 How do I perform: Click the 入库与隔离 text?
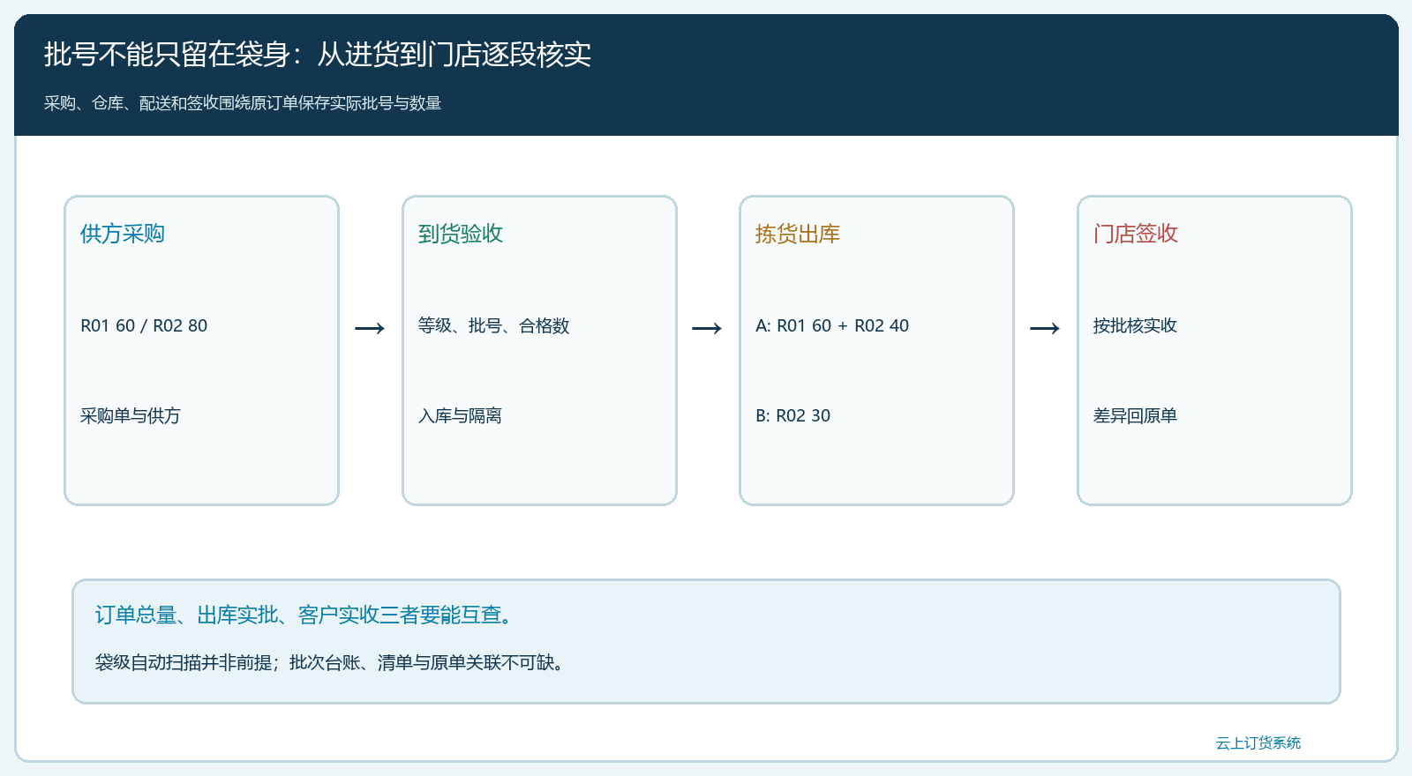(460, 415)
